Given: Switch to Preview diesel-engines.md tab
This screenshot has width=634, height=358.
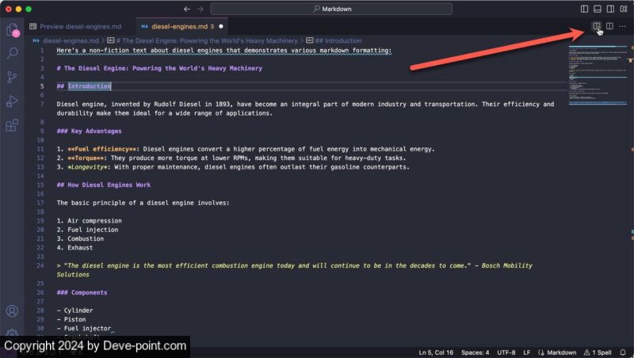Looking at the screenshot, I should pyautogui.click(x=74, y=26).
